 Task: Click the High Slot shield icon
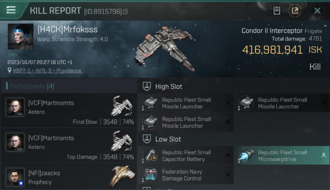(x=147, y=86)
